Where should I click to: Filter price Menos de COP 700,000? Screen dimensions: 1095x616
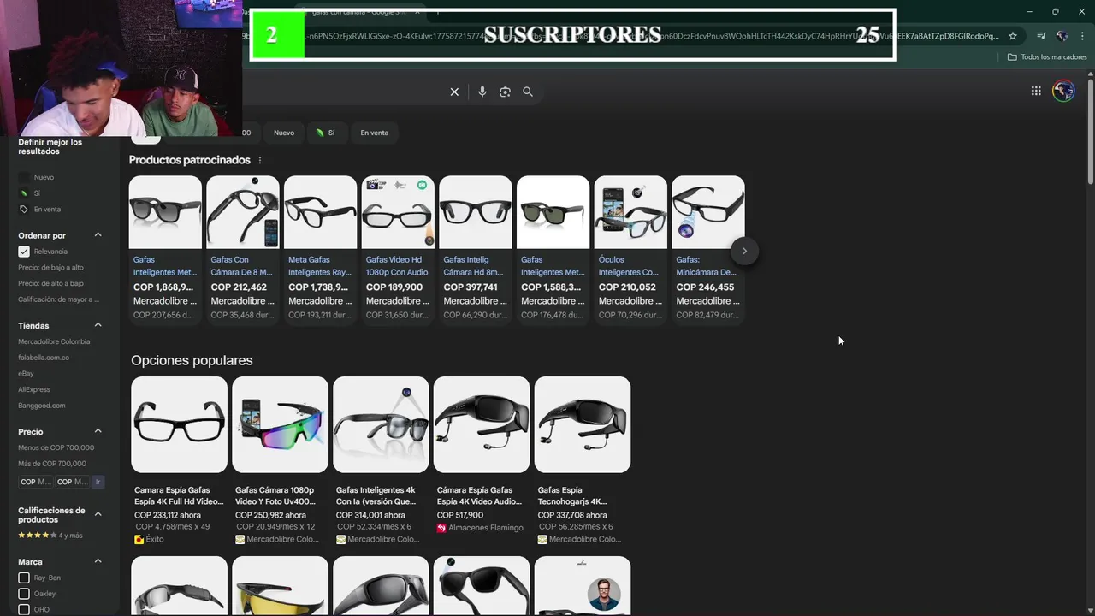click(56, 447)
